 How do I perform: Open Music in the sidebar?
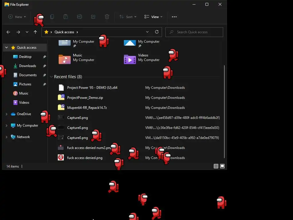pyautogui.click(x=23, y=93)
